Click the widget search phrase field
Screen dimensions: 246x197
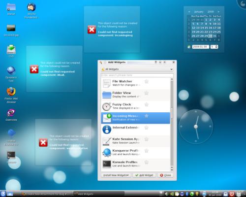pos(137,75)
